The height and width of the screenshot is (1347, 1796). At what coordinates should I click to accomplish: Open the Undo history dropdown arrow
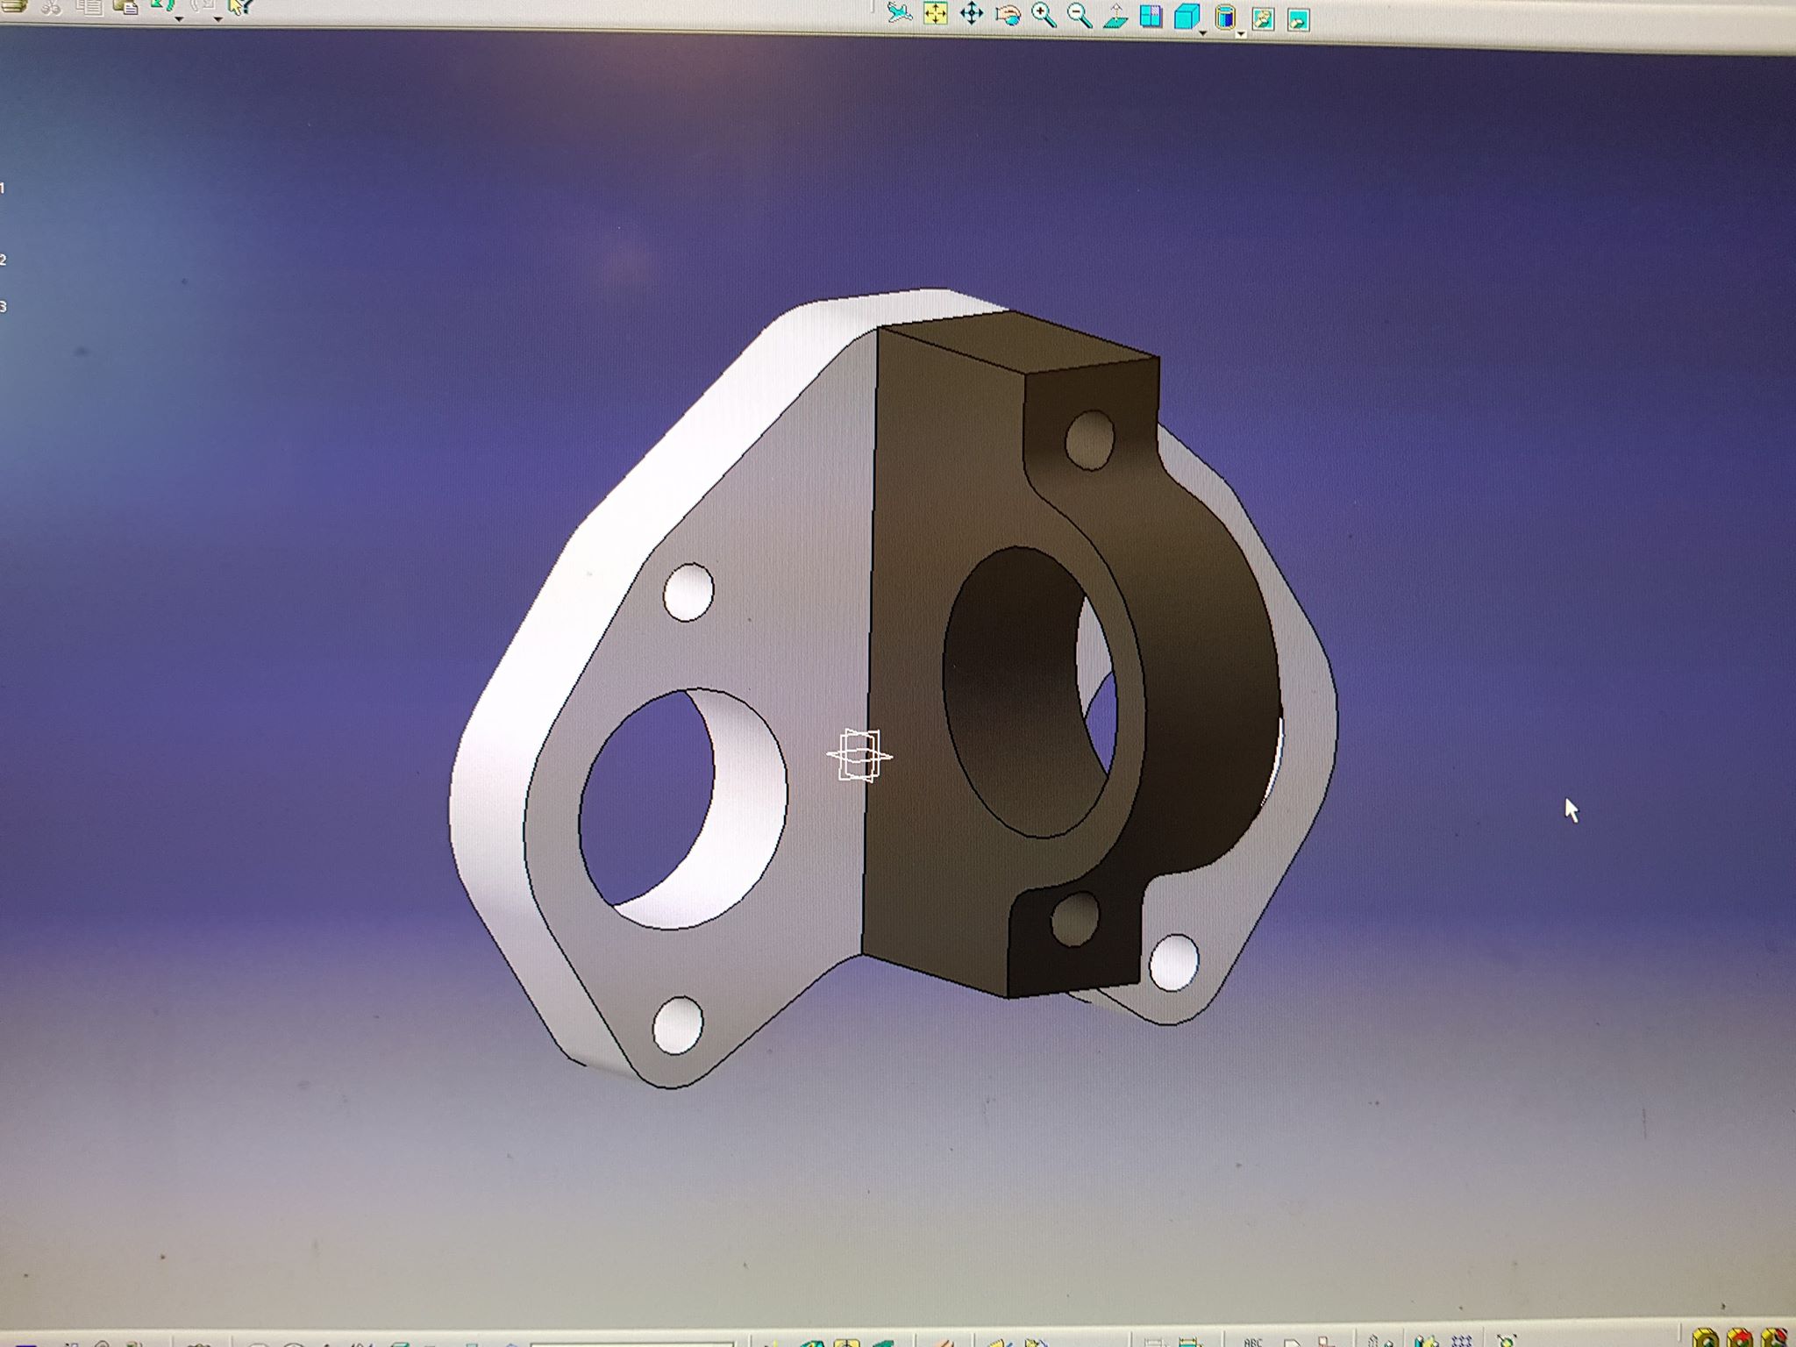coord(179,18)
